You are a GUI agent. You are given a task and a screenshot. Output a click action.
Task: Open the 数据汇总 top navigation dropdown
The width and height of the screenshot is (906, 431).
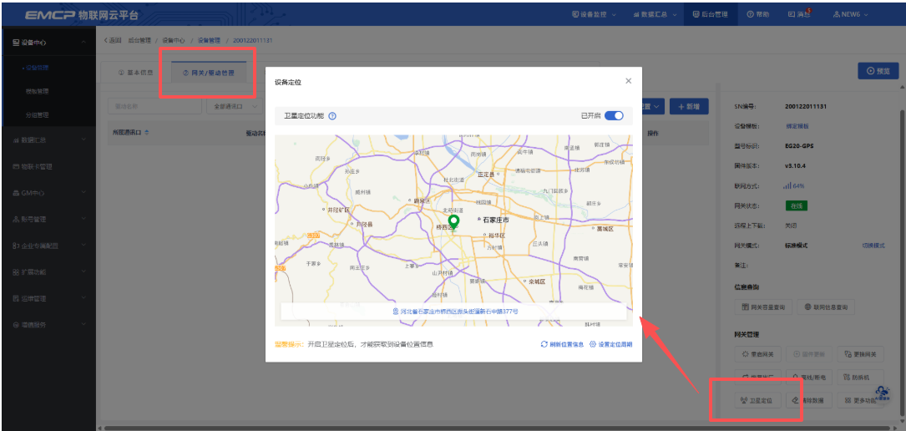pyautogui.click(x=655, y=14)
